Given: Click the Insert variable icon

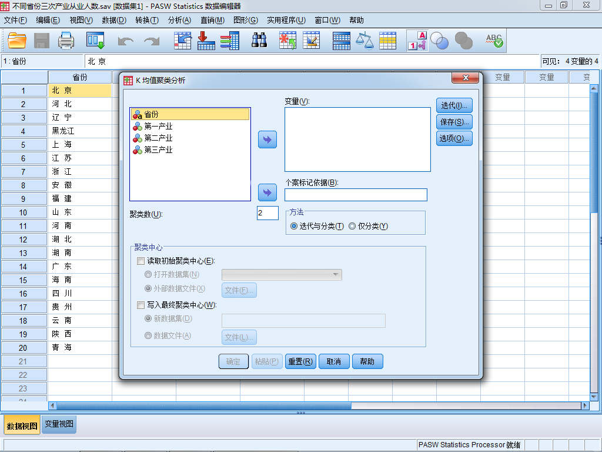Looking at the screenshot, I should tap(312, 41).
